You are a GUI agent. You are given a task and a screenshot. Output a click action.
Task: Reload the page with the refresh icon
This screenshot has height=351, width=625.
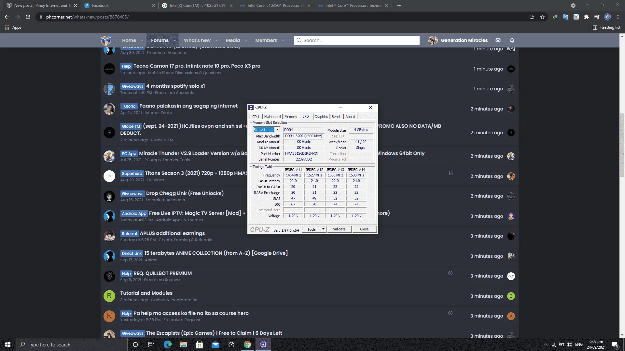click(28, 17)
